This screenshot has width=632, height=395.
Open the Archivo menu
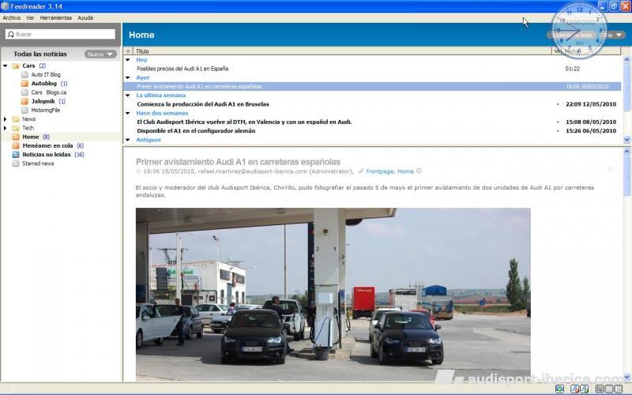(x=12, y=17)
